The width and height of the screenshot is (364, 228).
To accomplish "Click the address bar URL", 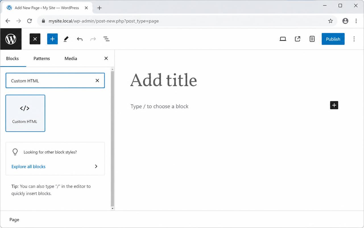I will coord(104,21).
